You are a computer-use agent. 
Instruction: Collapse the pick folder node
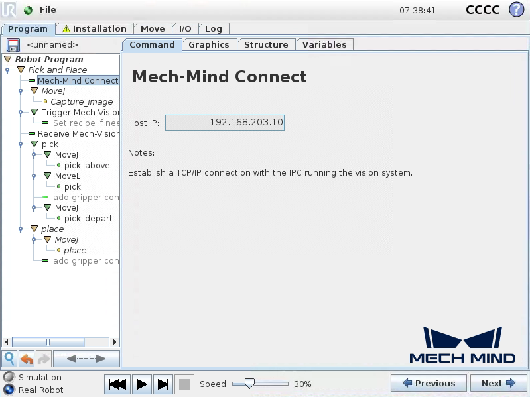[x=34, y=144]
